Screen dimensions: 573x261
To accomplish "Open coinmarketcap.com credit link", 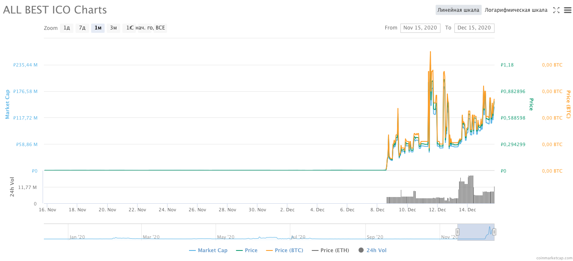I will 554,258.
